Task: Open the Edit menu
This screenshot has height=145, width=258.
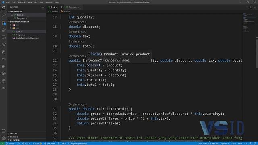Action: [x=13, y=2]
